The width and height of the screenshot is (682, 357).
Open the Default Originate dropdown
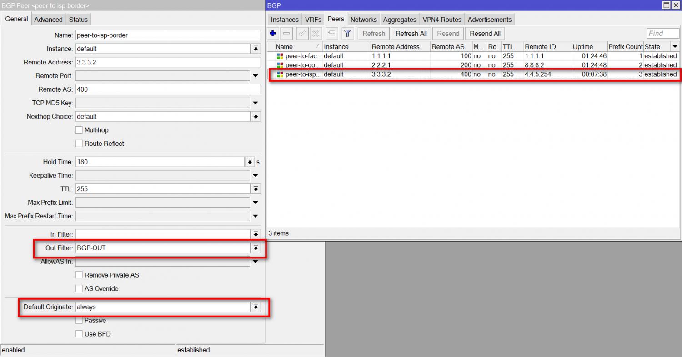point(256,307)
